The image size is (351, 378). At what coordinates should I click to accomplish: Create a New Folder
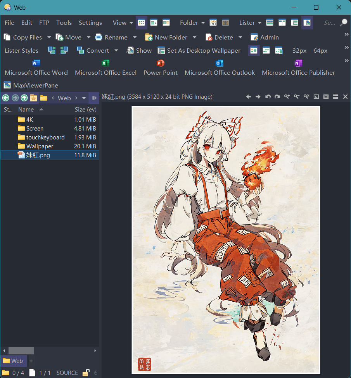point(166,37)
